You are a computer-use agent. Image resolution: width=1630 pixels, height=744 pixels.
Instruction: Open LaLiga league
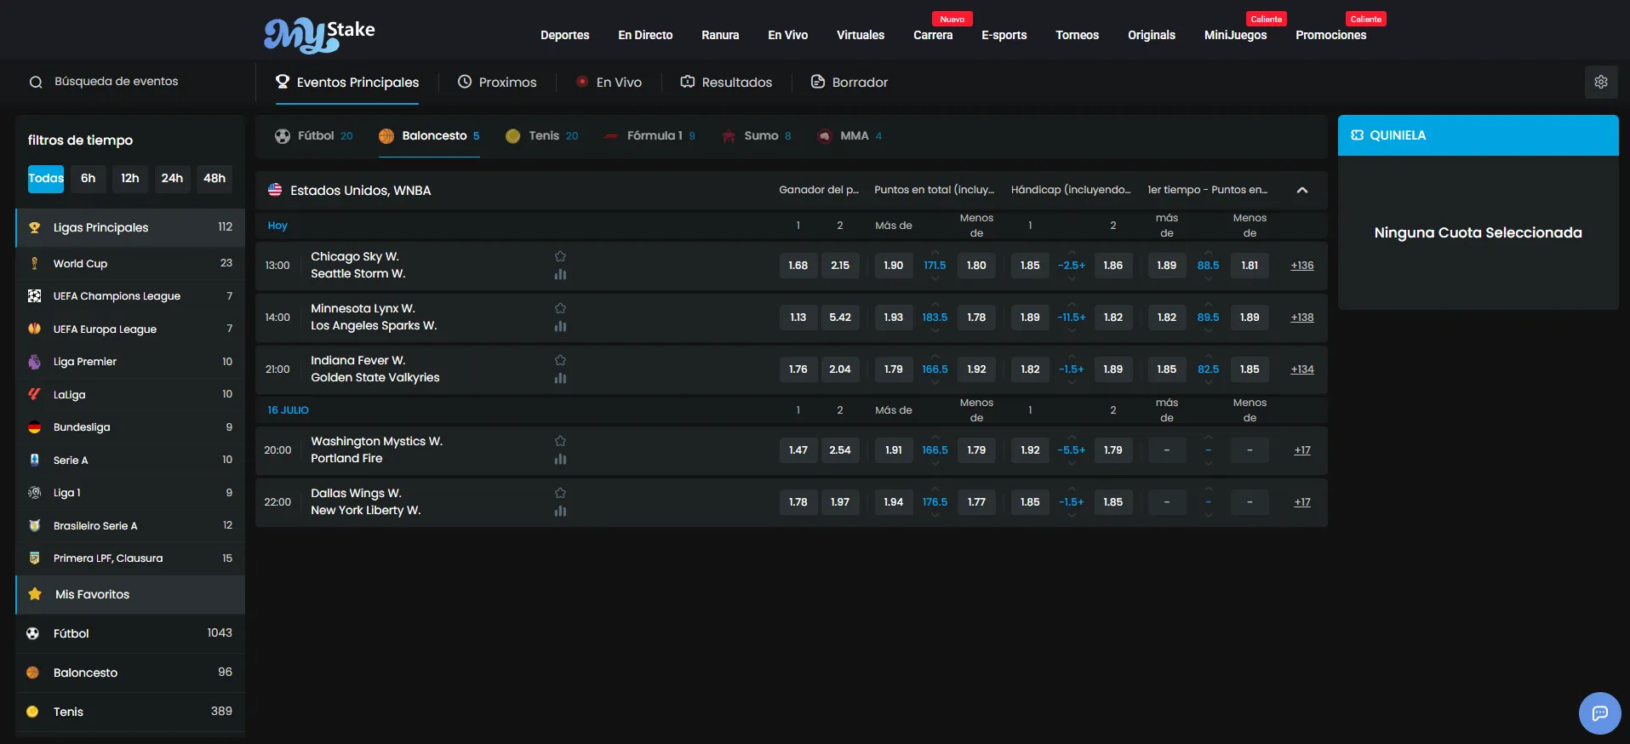[x=130, y=394]
